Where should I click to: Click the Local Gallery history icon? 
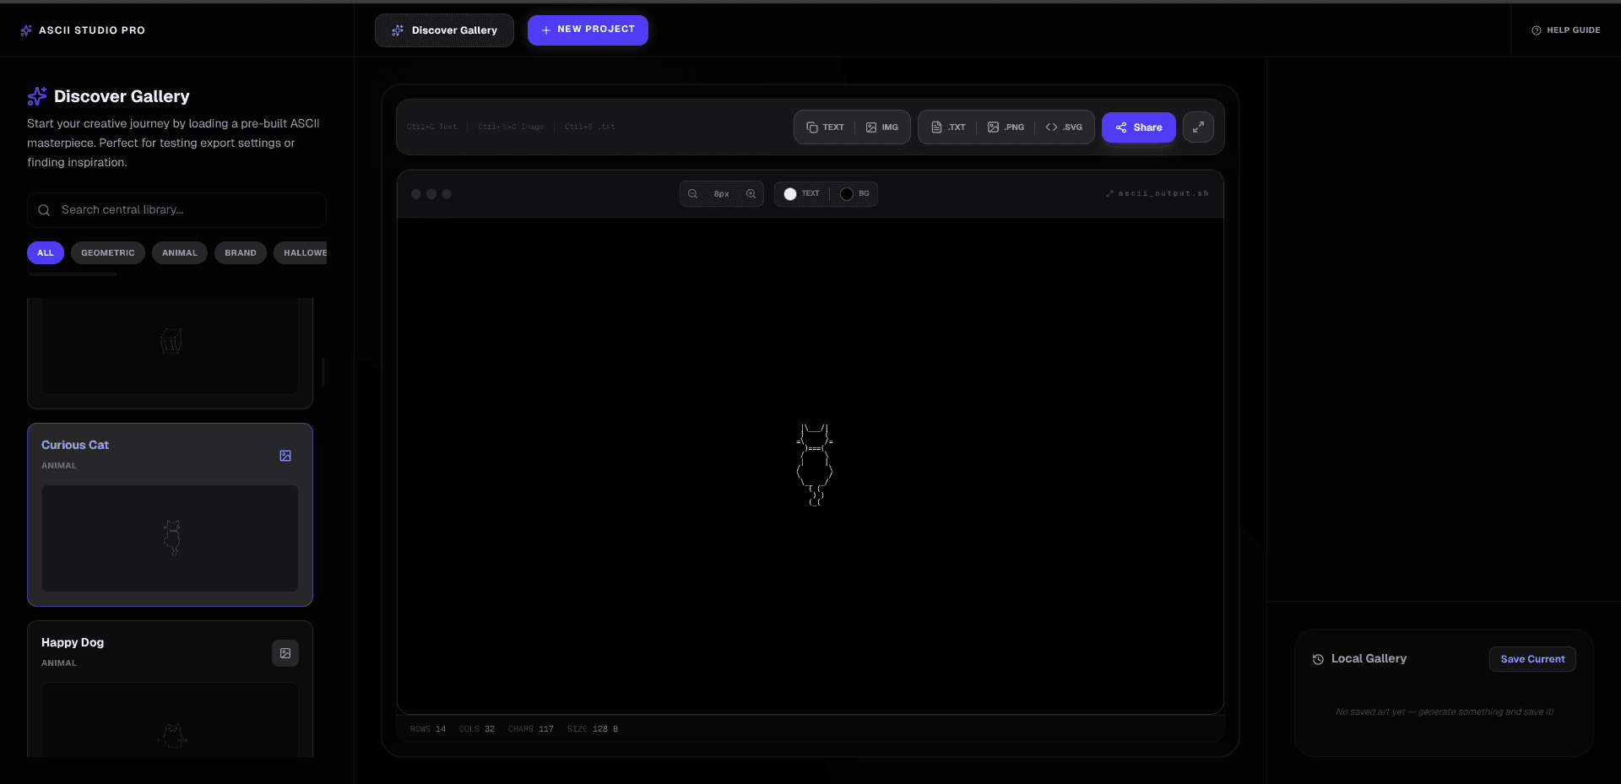1318,659
